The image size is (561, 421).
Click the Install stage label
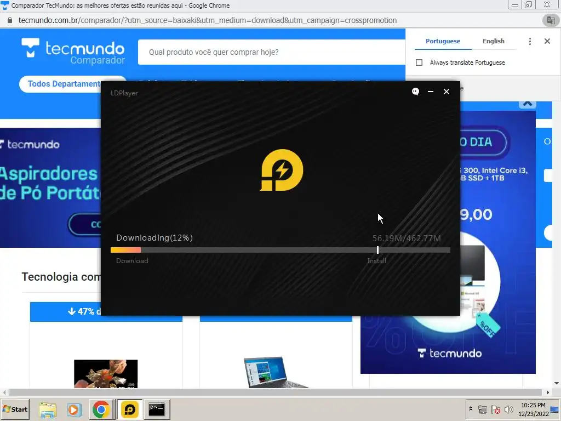(376, 260)
